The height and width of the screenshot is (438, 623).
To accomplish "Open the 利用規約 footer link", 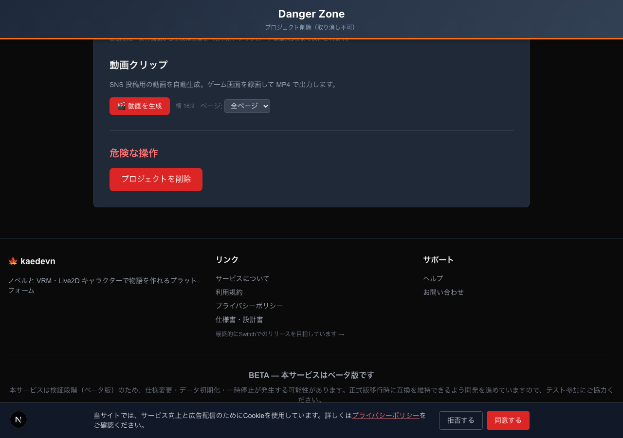I will pos(229,292).
